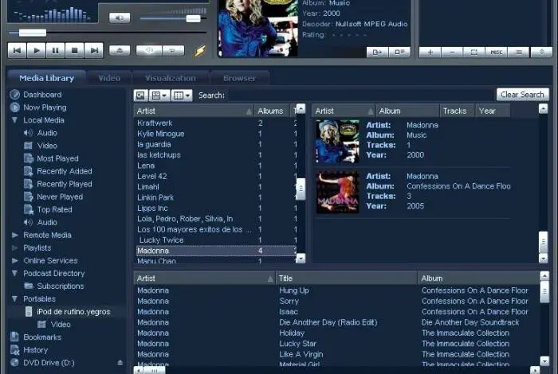Open a file with the eject button
558x374 pixels.
120,50
